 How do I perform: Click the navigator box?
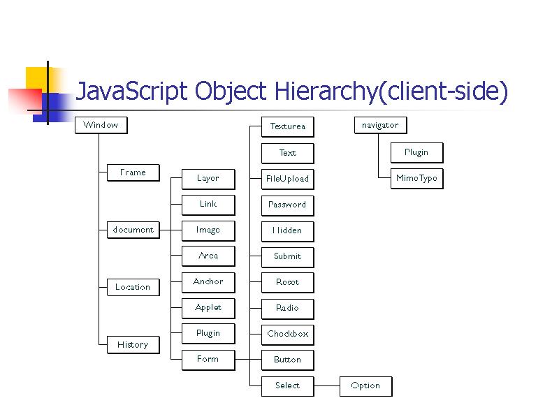coord(381,125)
